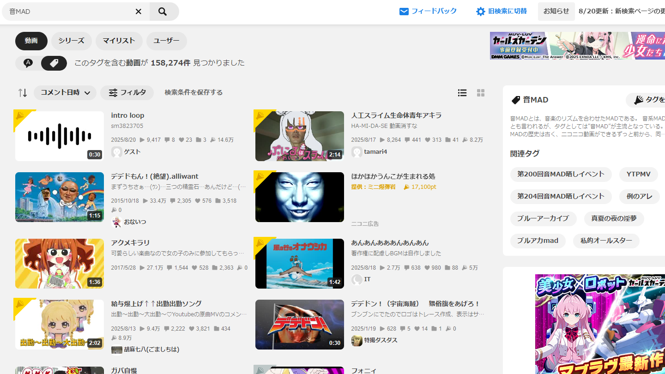Click 音MAD tag description text
This screenshot has width=665, height=374.
click(x=587, y=127)
